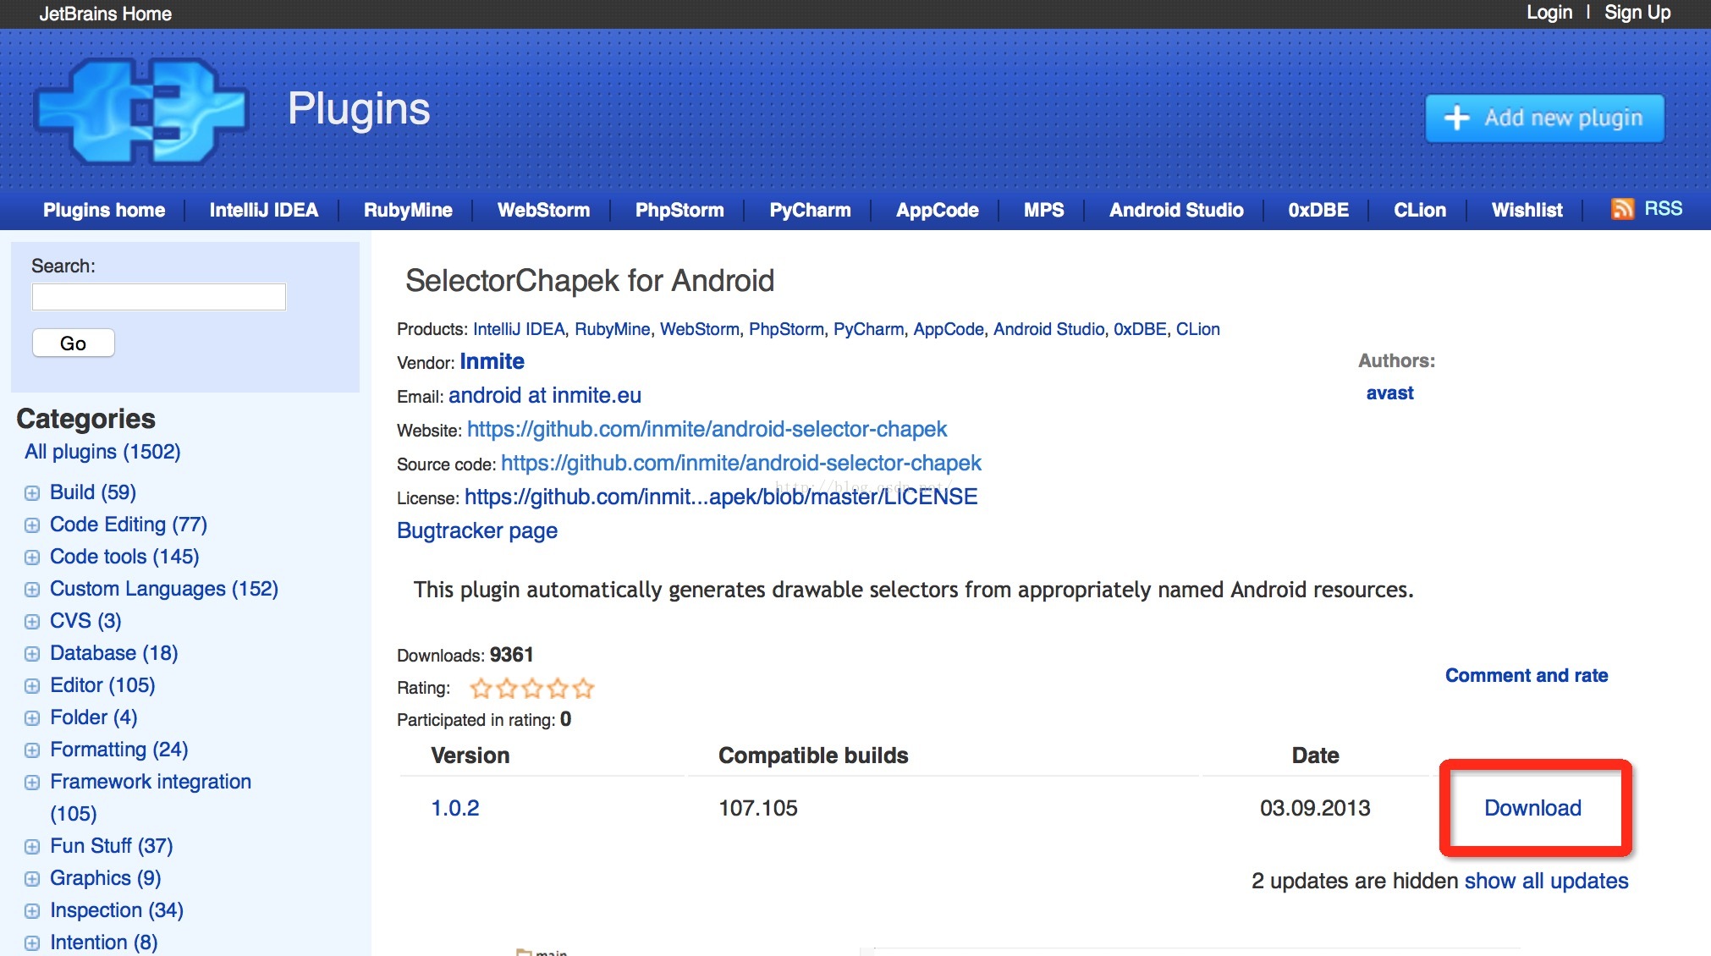Open the Plugins home tab

[104, 210]
